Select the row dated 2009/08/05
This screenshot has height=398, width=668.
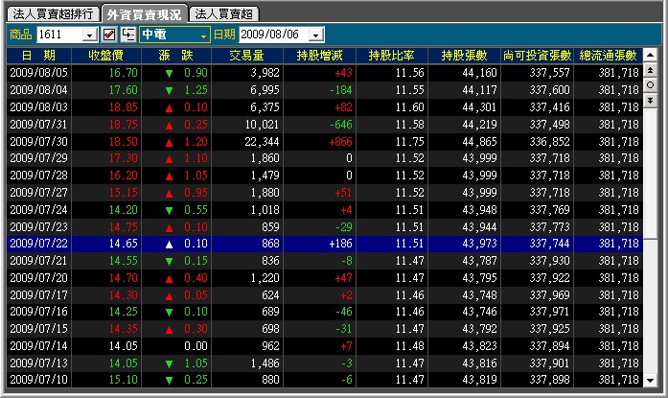click(x=325, y=73)
